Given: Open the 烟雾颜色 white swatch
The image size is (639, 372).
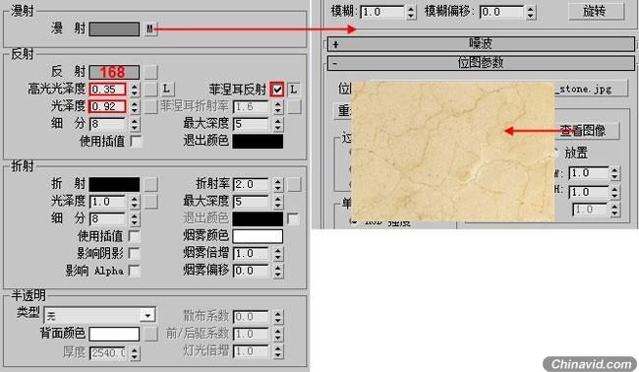Looking at the screenshot, I should coord(258,236).
